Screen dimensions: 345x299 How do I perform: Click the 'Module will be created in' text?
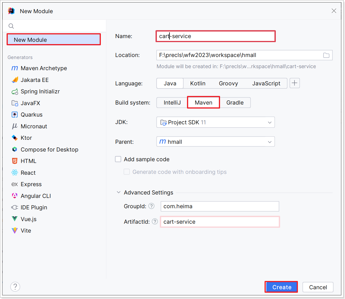pos(236,66)
